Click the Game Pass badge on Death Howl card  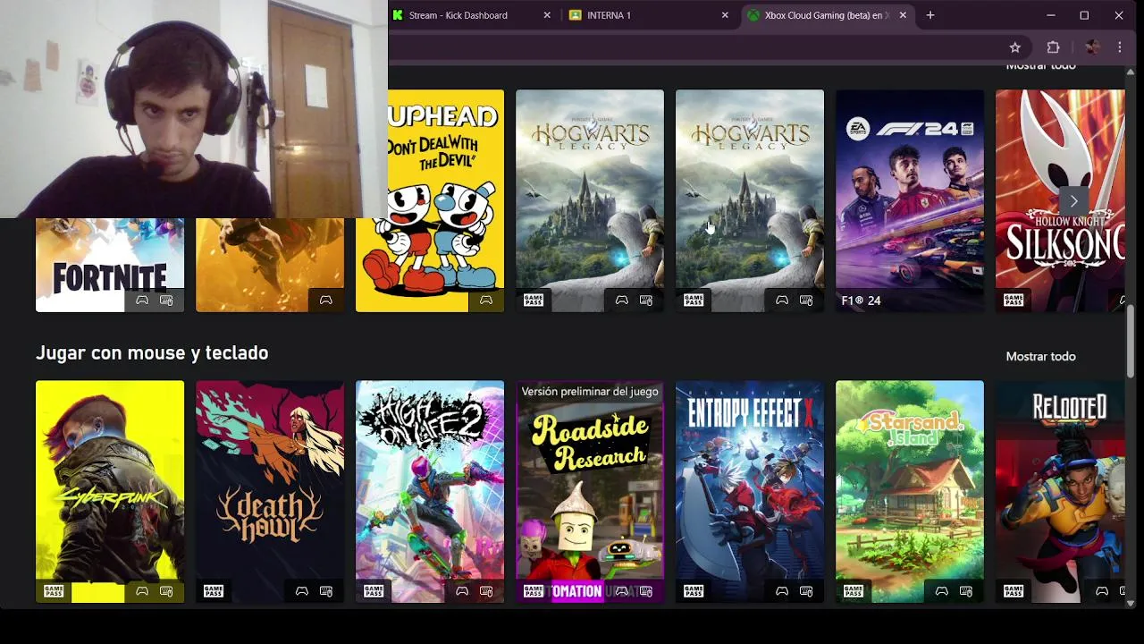[x=214, y=591]
